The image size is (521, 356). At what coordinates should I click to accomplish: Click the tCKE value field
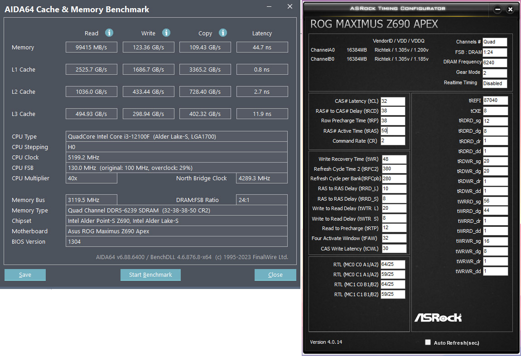pyautogui.click(x=496, y=111)
